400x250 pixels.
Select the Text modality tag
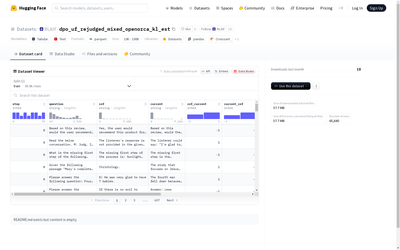point(60,39)
